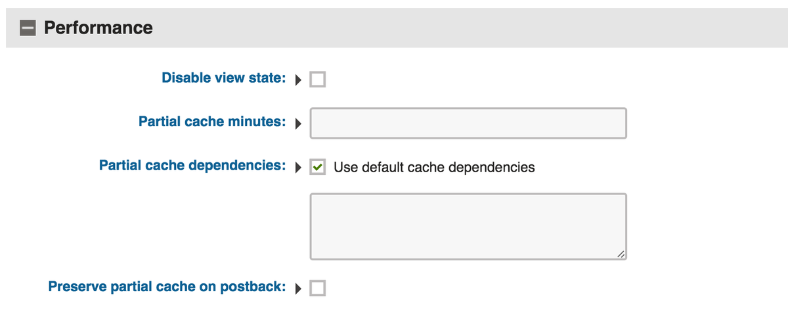788x328 pixels.
Task: Tick Preserve partial cache on postback checkbox
Action: click(x=318, y=288)
